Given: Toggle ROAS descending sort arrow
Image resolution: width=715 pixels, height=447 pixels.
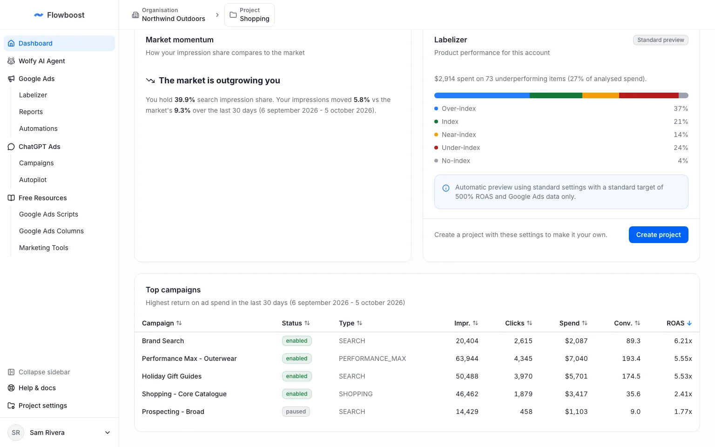Looking at the screenshot, I should coord(689,323).
